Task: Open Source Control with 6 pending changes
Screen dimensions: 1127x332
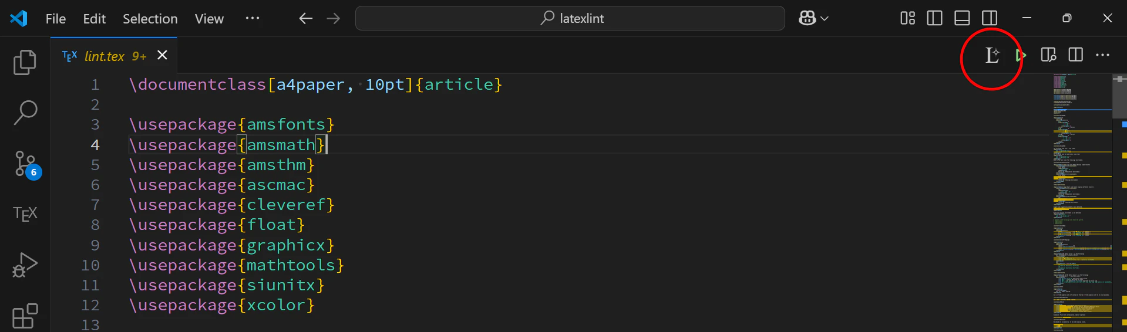Action: 26,164
